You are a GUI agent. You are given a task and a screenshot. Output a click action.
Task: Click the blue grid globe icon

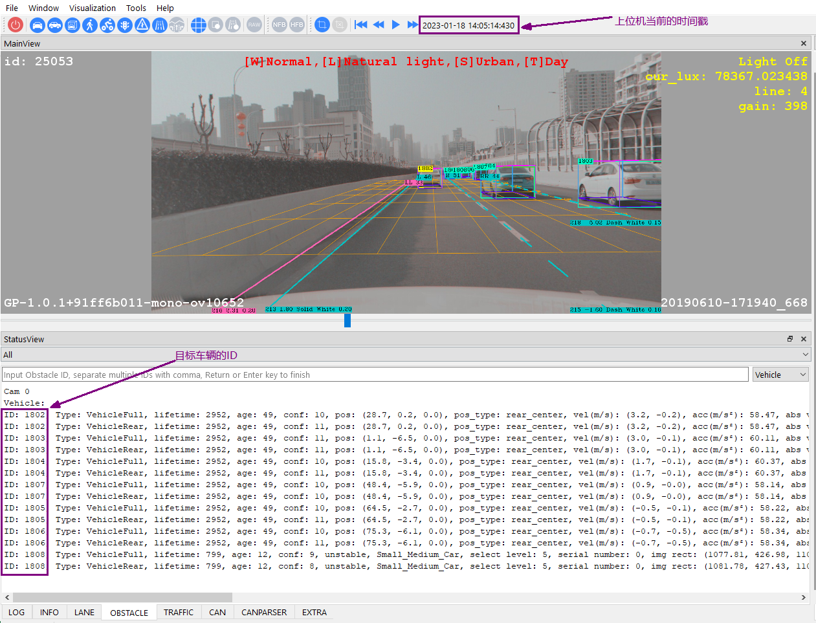199,25
